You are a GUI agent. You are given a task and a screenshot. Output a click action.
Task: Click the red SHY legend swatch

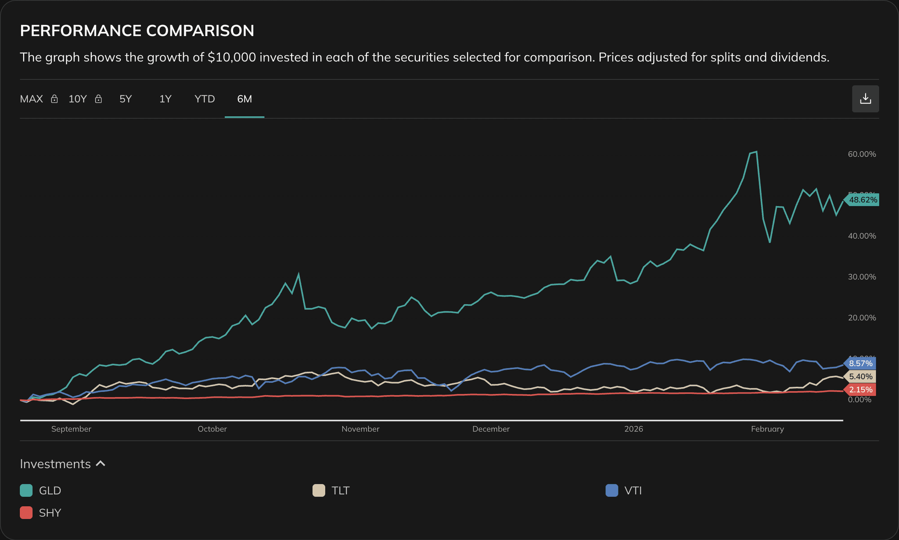click(x=26, y=512)
